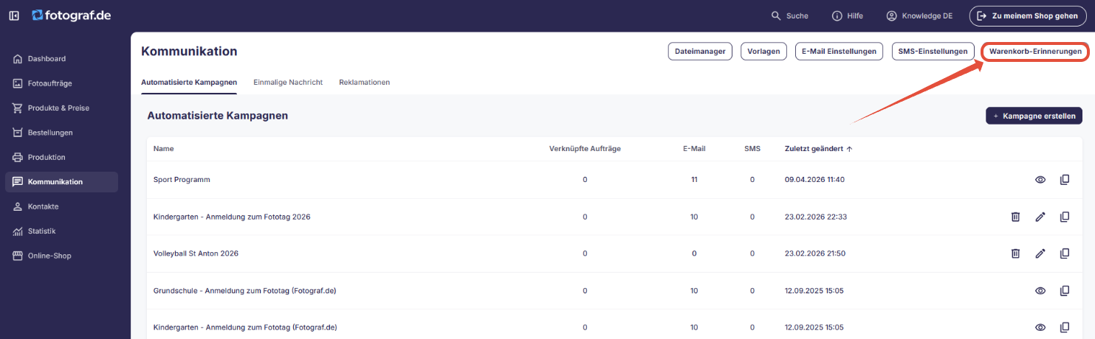Open the Dateimanager
Viewport: 1095px width, 339px height.
coord(700,52)
